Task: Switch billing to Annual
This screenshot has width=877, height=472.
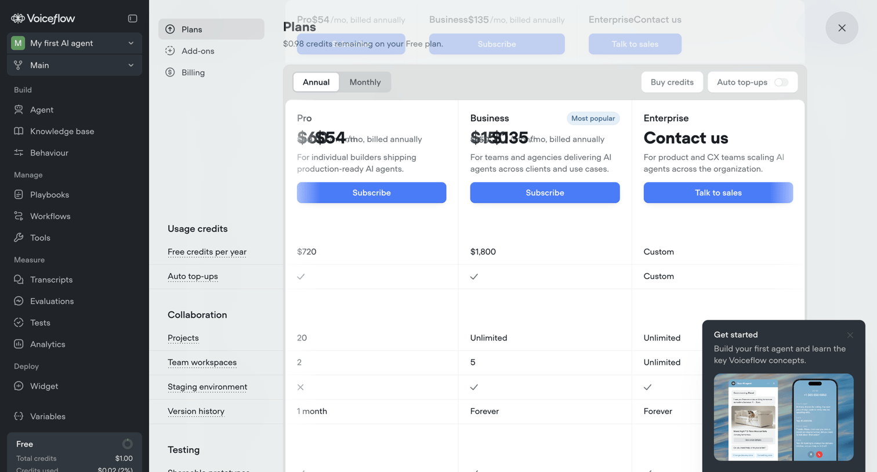Action: 316,82
